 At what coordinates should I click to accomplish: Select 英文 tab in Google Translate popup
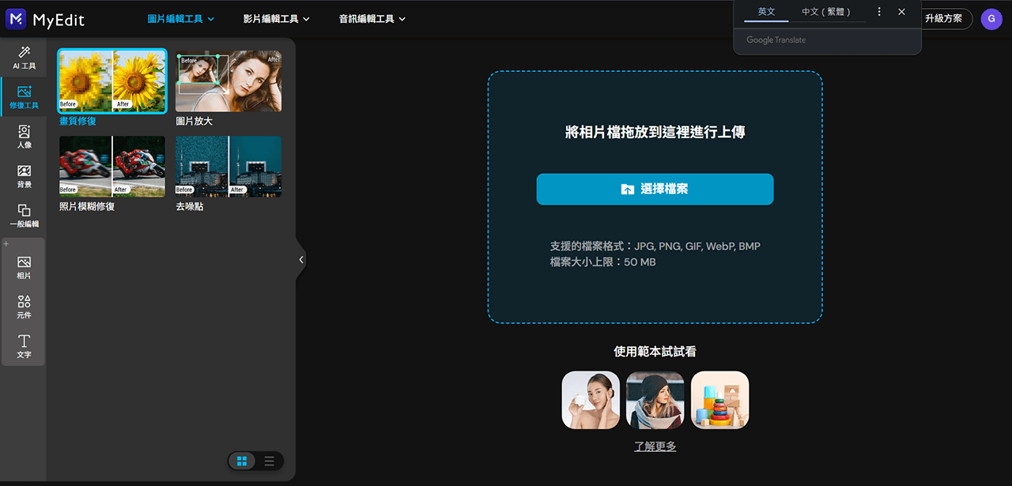coord(766,12)
